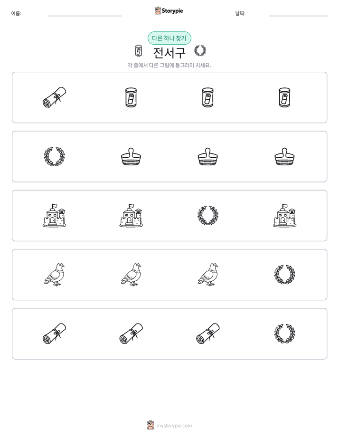This screenshot has height=439, width=339.
Task: Circle the scroll icon in the first row
Action: [54, 97]
